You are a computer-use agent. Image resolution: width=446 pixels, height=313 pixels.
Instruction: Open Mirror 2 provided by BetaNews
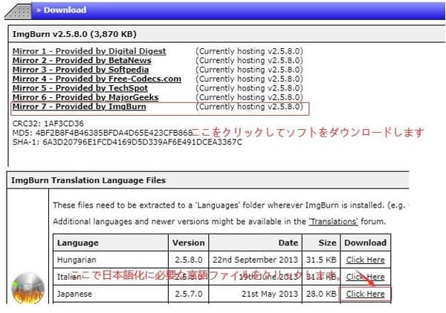point(82,60)
